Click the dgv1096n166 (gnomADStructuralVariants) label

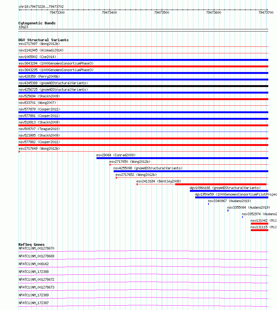click(x=225, y=188)
